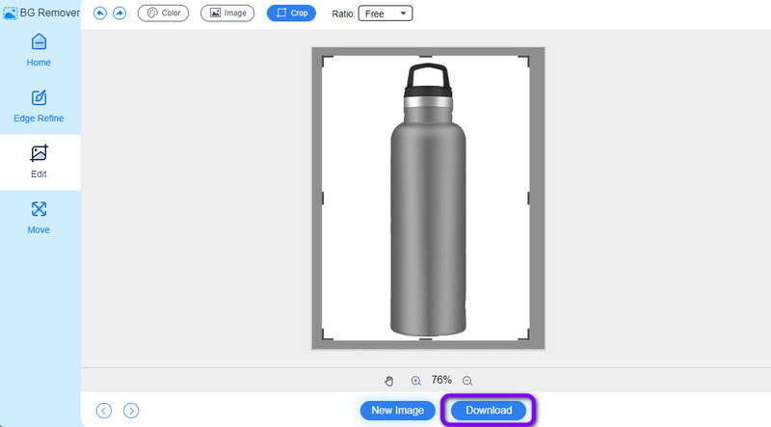
Task: Select the hand pan tool
Action: tap(389, 381)
